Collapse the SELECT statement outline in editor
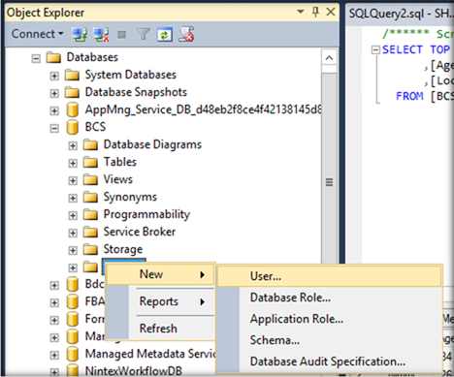Image resolution: width=454 pixels, height=377 pixels. click(375, 50)
